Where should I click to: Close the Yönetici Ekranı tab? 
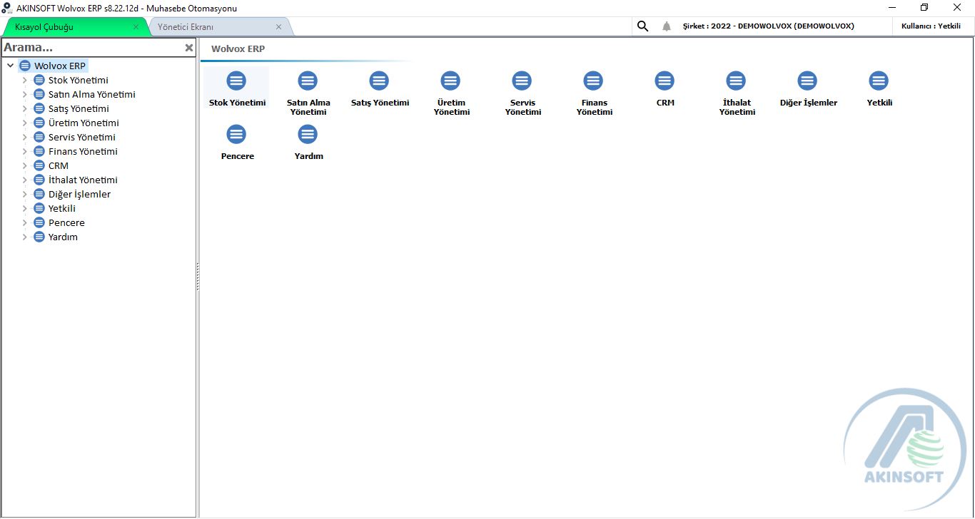(278, 27)
